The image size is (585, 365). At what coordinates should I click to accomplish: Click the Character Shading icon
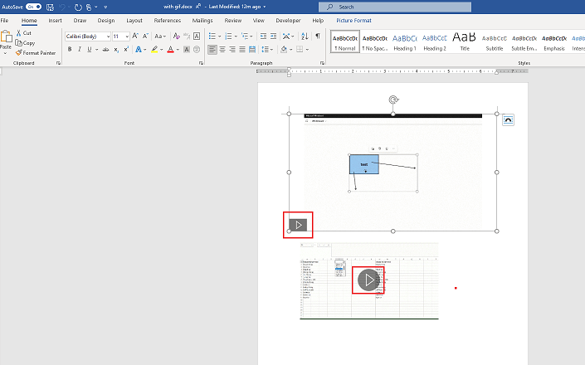tap(187, 49)
